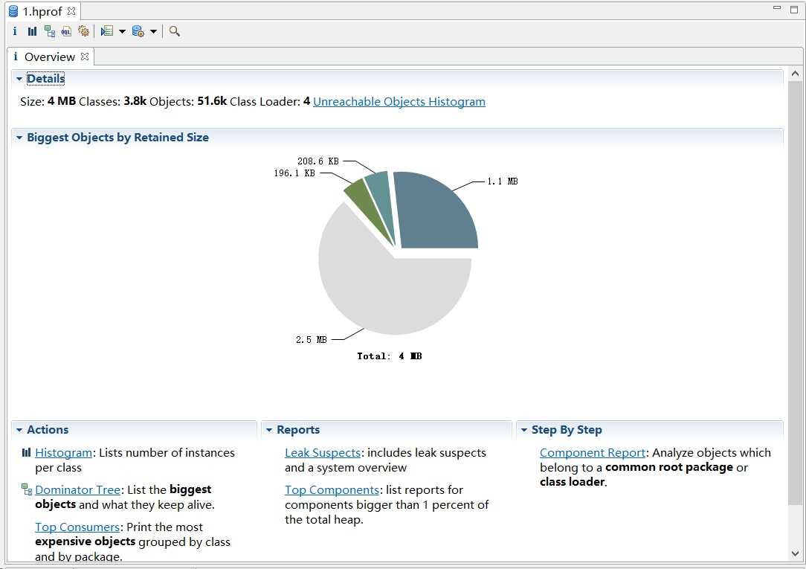Click the 'Size: 4 MB' detail value
Screen dimensions: 806x569
[x=48, y=101]
